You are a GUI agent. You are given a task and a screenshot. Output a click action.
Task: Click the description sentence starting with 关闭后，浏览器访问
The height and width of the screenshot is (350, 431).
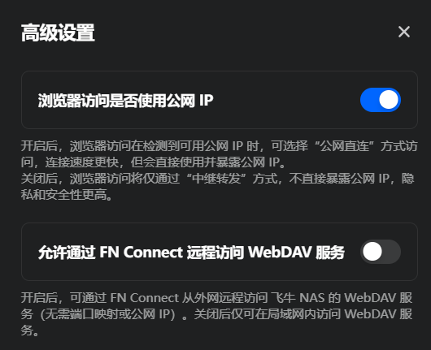(x=218, y=187)
